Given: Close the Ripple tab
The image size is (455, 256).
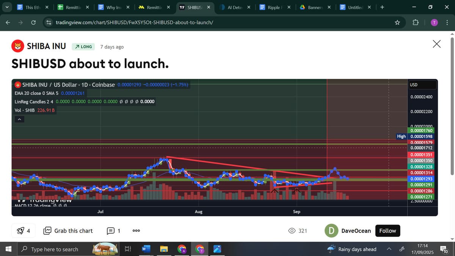Looking at the screenshot, I should click(290, 7).
